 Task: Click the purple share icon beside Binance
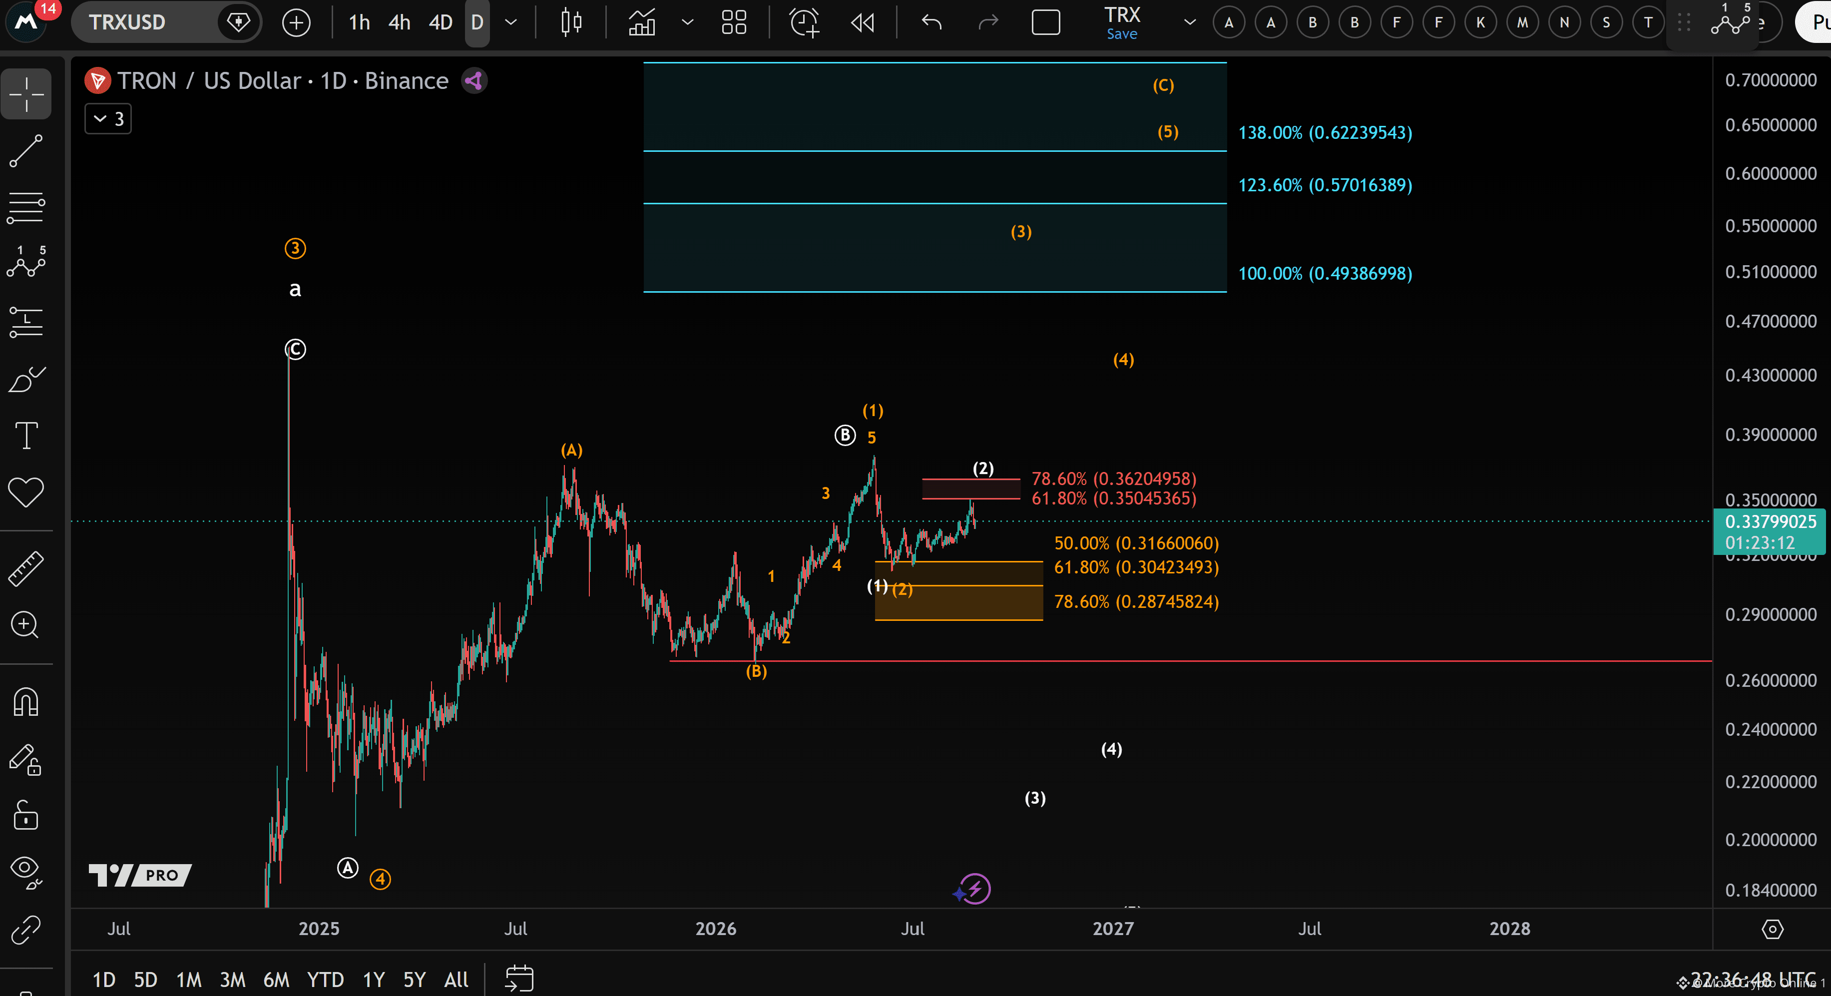[475, 81]
